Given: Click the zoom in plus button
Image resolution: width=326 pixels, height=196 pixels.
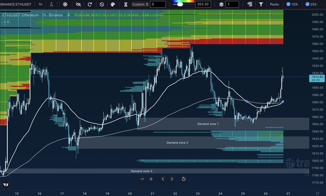Looking at the screenshot, I should click(151, 179).
